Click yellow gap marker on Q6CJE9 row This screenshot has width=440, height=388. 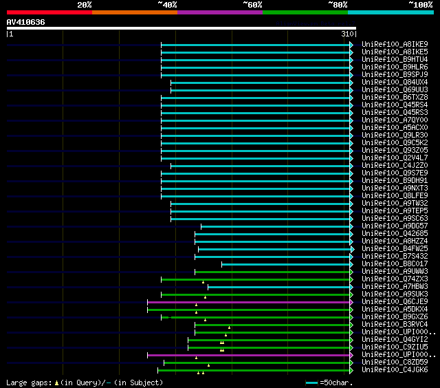coord(196,305)
